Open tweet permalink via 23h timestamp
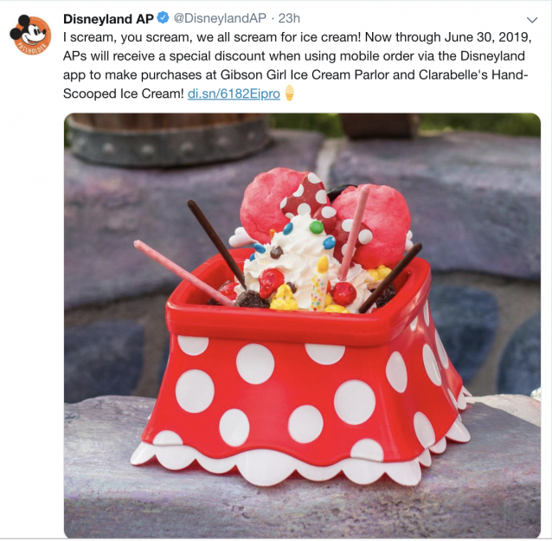Screen dimensions: 552x541 (x=289, y=18)
